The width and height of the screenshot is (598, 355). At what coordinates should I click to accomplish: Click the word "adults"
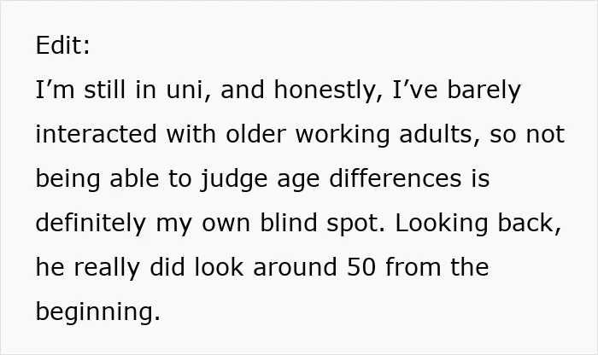[x=436, y=134]
